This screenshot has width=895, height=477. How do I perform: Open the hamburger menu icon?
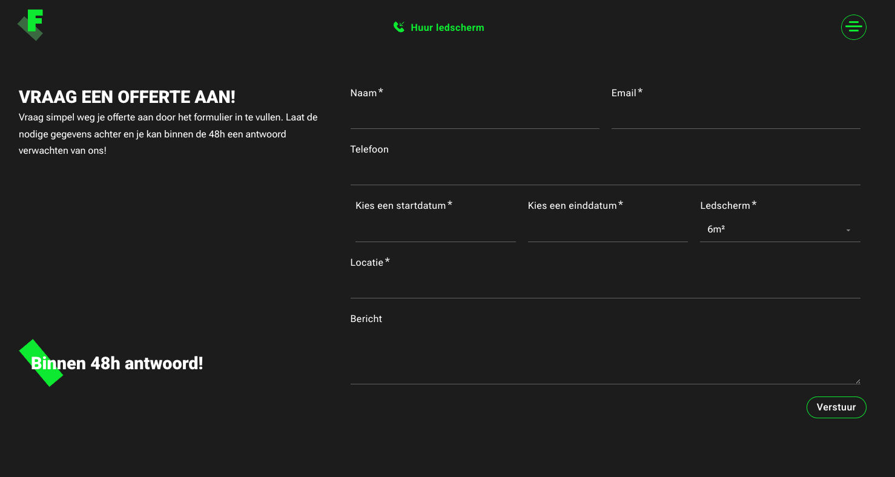pos(853,27)
